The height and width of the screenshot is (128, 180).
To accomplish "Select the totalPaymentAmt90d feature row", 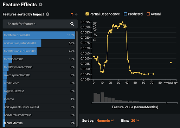I will (39, 67).
